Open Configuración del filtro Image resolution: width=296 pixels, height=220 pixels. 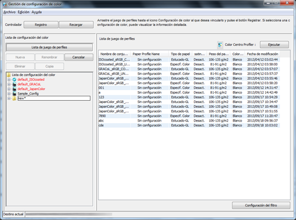261,205
